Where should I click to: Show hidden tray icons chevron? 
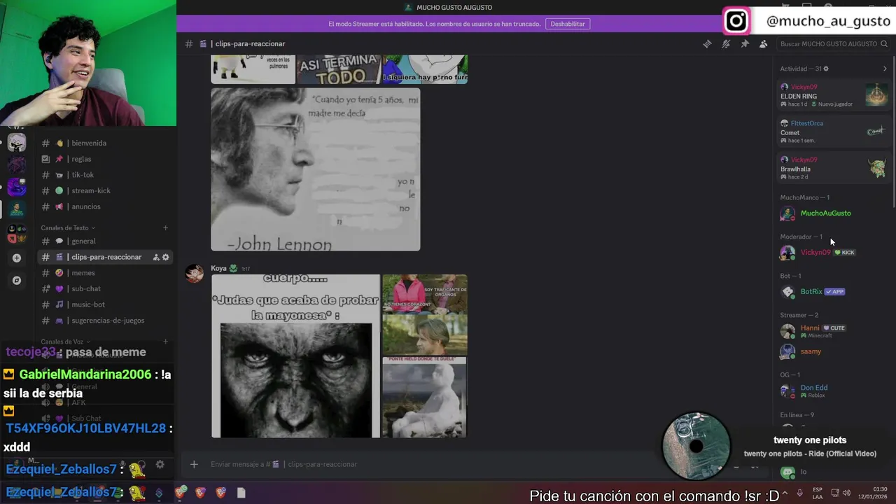785,493
